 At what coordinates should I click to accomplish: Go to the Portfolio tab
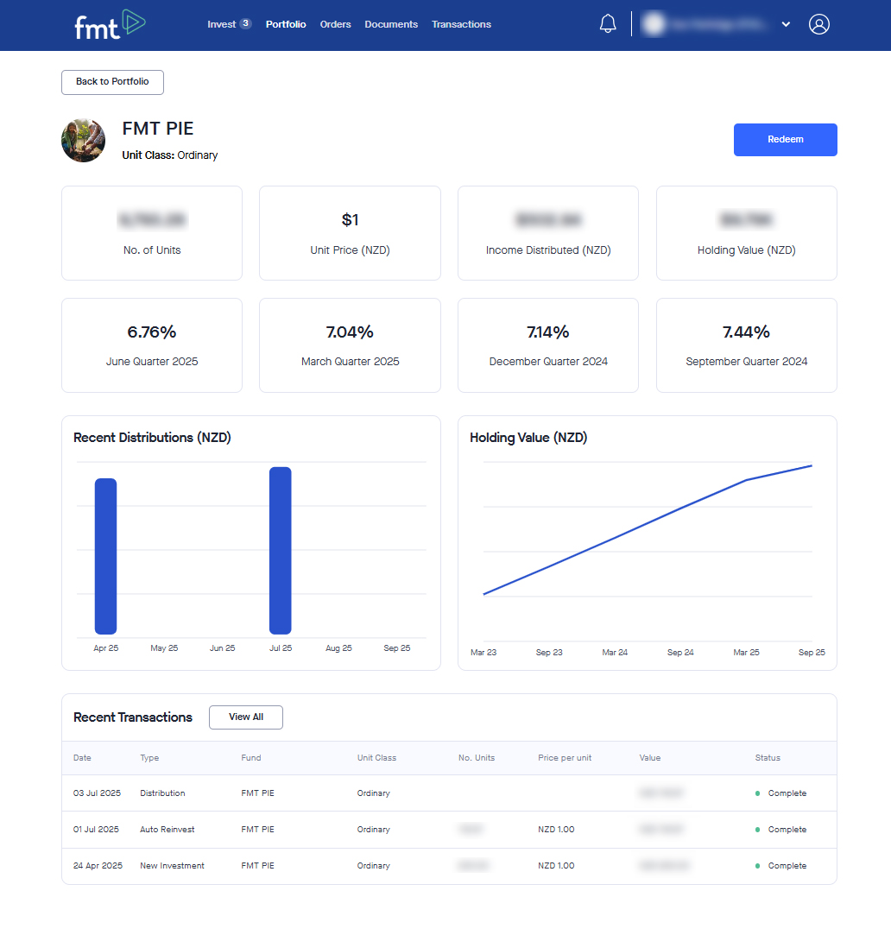pos(286,24)
